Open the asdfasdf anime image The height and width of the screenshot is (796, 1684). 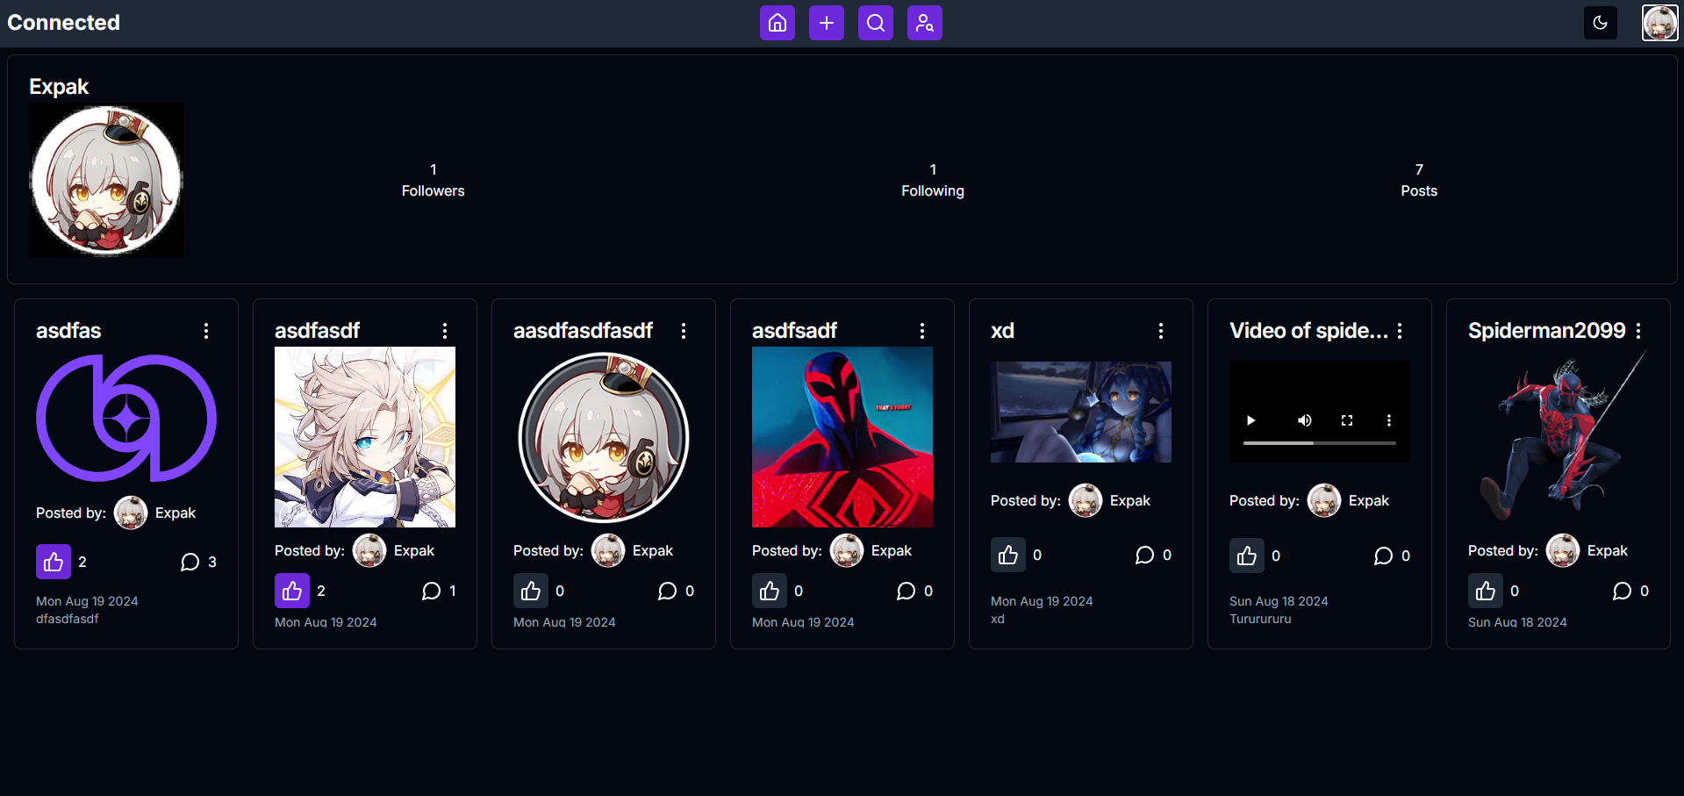click(365, 437)
